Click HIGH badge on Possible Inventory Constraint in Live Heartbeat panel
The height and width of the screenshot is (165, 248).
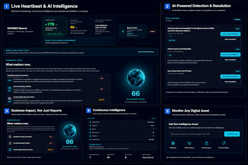pos(102,78)
